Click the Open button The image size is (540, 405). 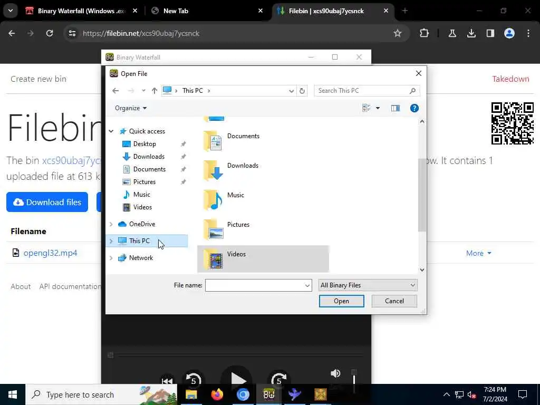[x=341, y=301]
